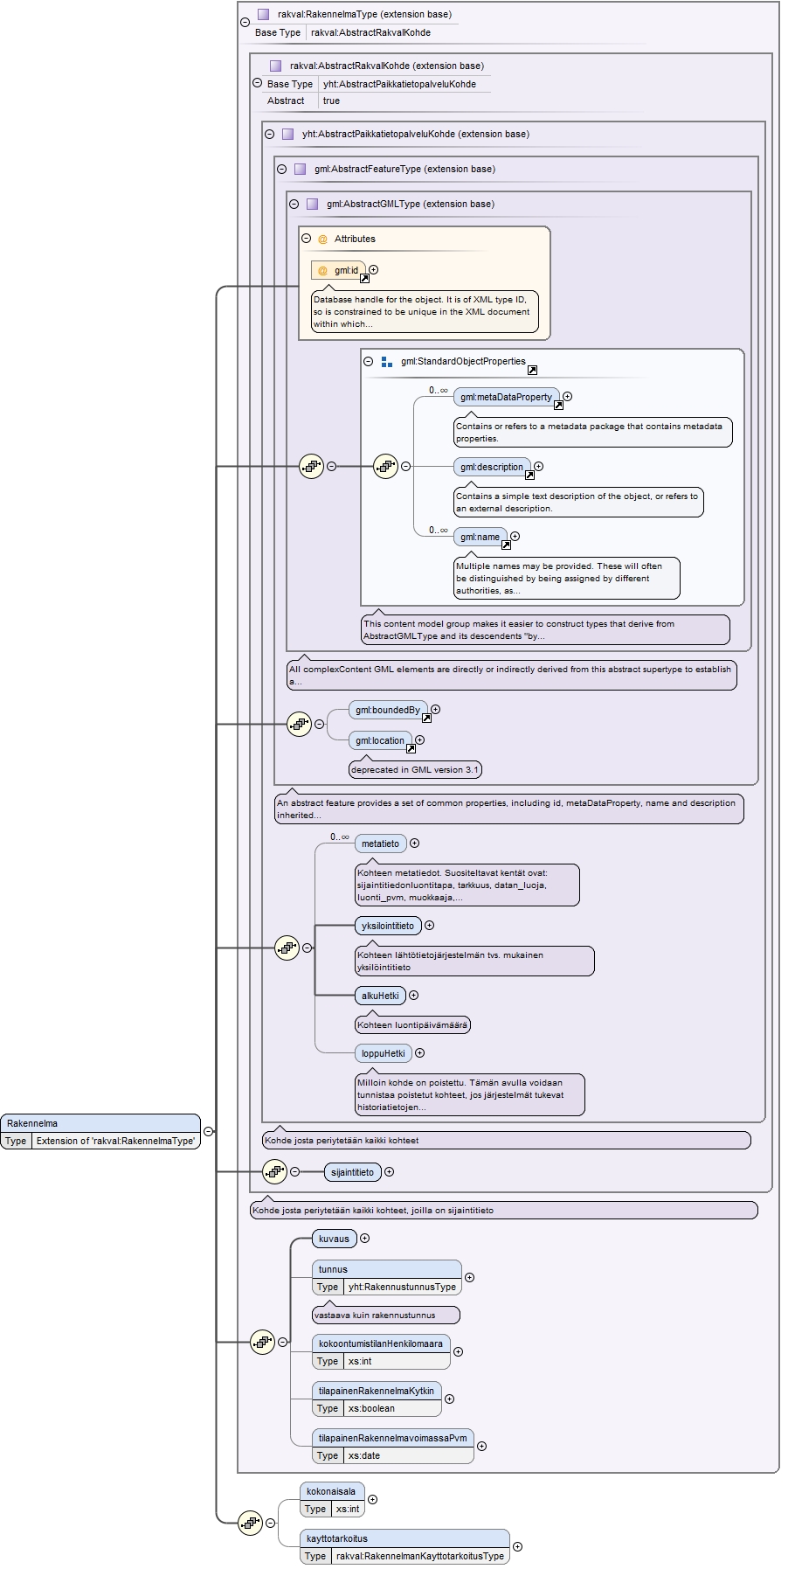This screenshot has height=1569, width=795.
Task: Follow reference arrow on gml:StandardObjectProperties
Action: (532, 370)
